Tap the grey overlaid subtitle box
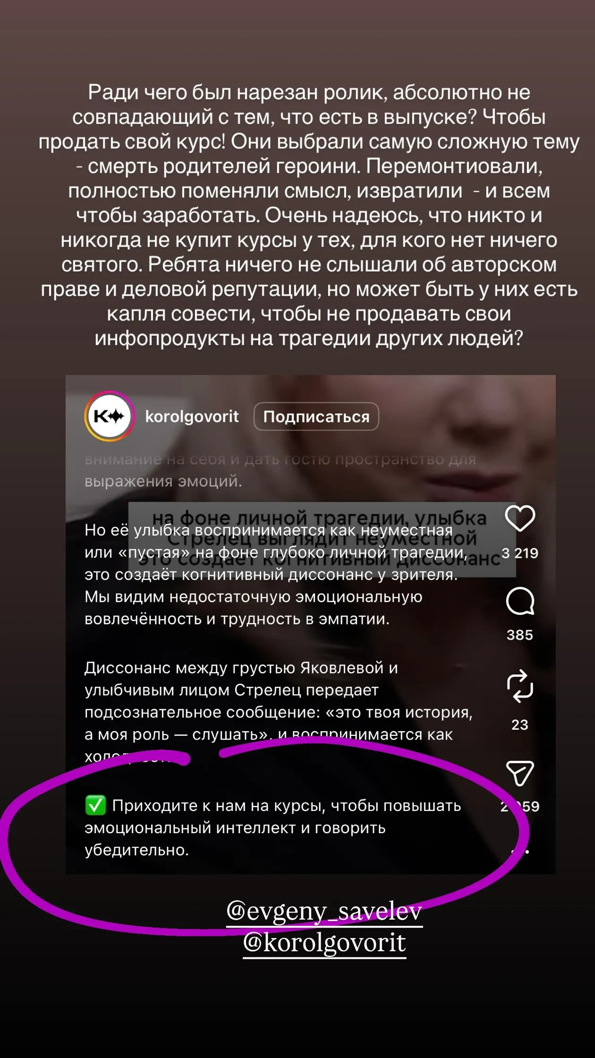The width and height of the screenshot is (595, 1058). [322, 539]
